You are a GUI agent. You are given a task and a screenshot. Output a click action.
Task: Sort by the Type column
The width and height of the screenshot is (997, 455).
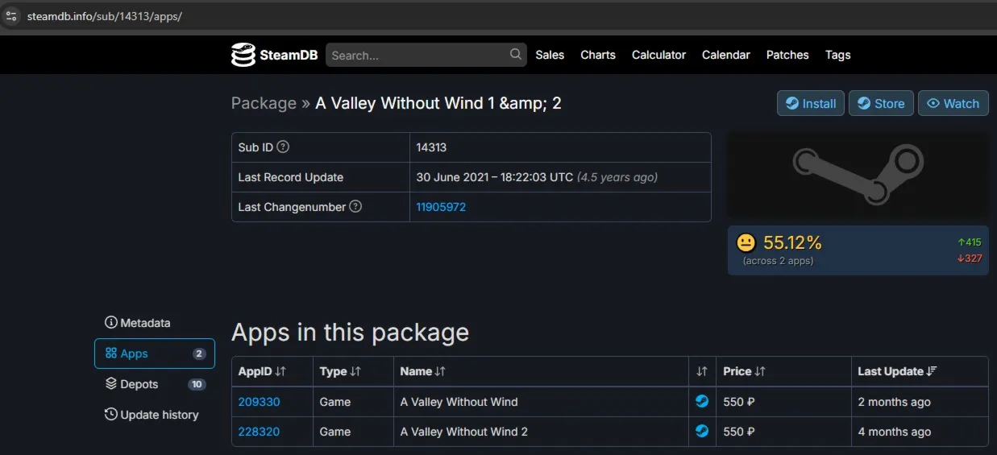tap(340, 371)
